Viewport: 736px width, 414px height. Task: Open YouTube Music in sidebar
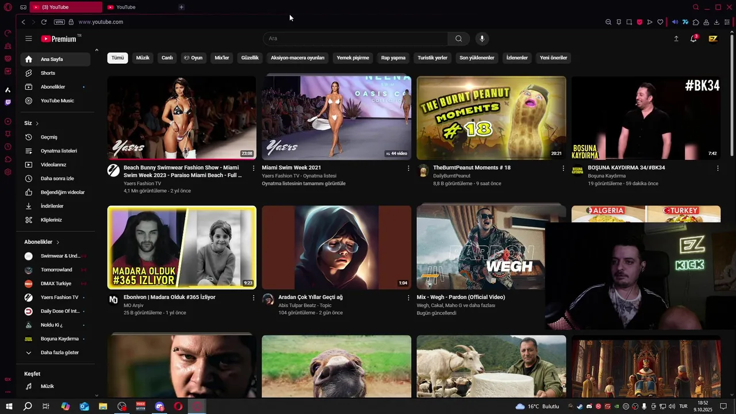pyautogui.click(x=56, y=101)
